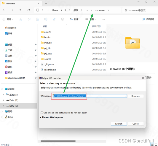Open 图库 gallery in sidebar

click(x=9, y=33)
